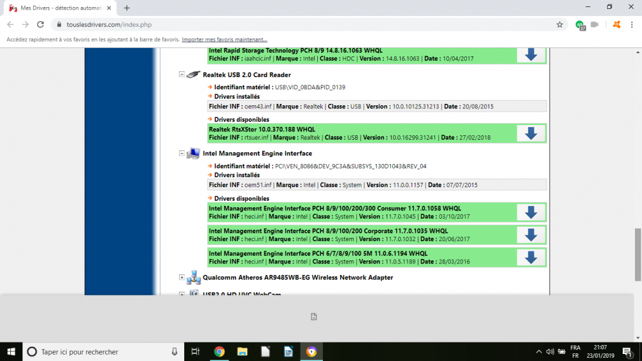Bookmark this page with star icon
The image size is (642, 361).
[559, 24]
